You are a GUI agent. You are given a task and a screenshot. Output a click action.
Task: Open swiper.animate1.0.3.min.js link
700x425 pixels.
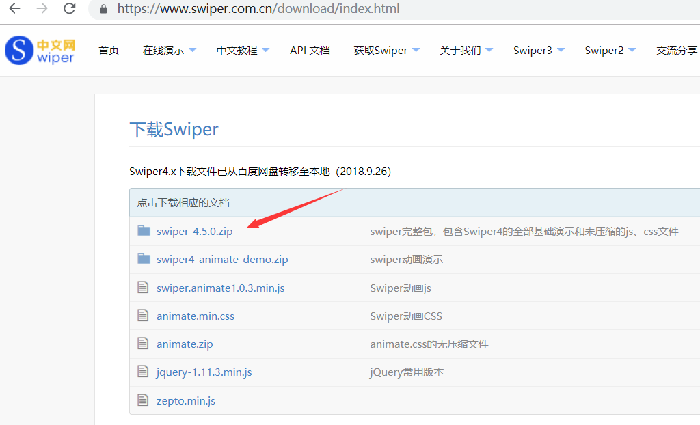221,288
